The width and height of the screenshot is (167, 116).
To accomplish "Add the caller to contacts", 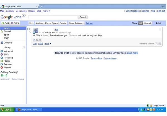I will tap(56, 29).
